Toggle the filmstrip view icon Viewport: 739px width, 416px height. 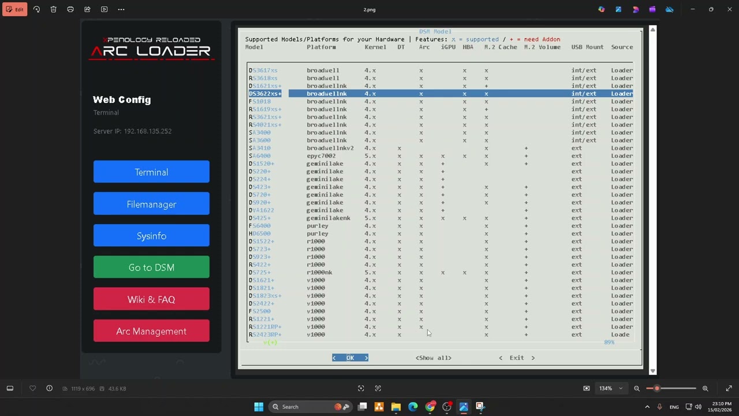pyautogui.click(x=10, y=388)
